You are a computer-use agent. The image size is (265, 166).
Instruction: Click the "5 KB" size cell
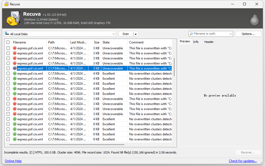pyautogui.click(x=96, y=94)
